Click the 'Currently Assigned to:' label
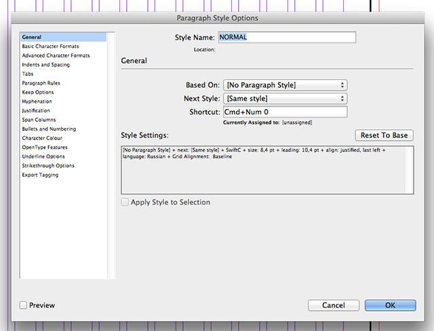Screen dimensions: 434x331 252,123
